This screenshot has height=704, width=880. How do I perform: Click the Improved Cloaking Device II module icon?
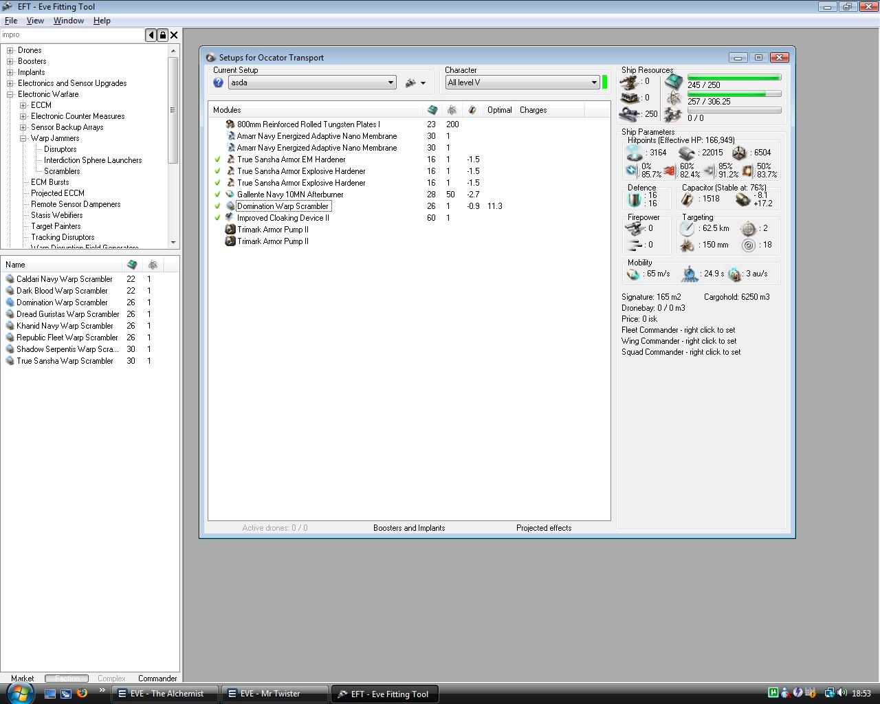coord(230,218)
